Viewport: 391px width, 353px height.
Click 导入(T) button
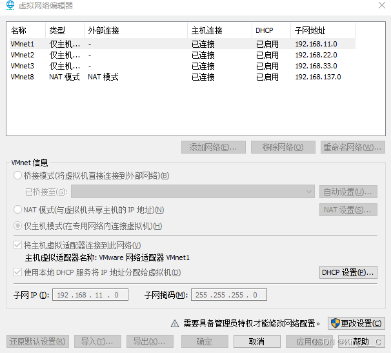click(x=98, y=341)
